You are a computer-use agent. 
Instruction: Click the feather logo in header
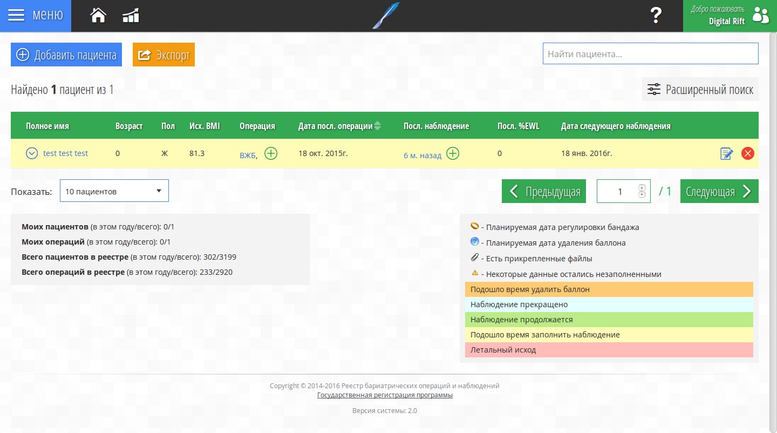[x=386, y=16]
